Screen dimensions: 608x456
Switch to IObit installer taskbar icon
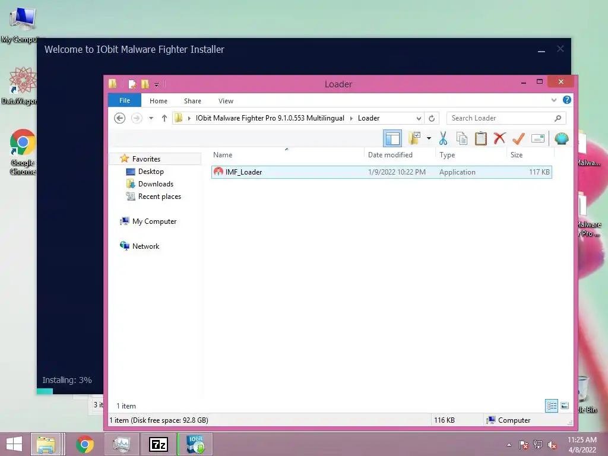195,444
